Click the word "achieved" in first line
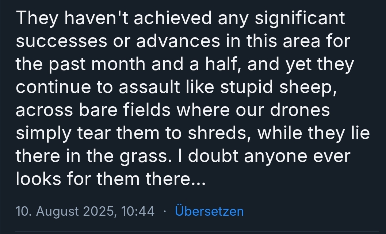This screenshot has height=234, width=386. [x=173, y=18]
